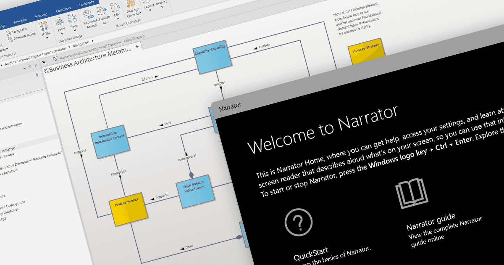
Task: Click the Narrator guide link
Action: click(x=431, y=222)
